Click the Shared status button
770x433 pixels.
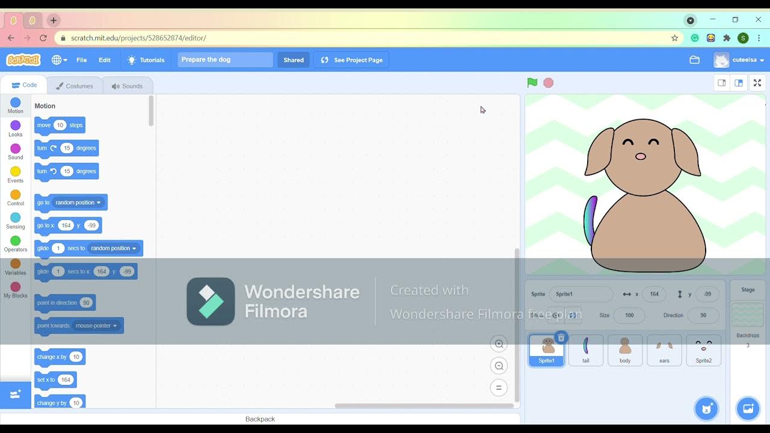(x=294, y=60)
